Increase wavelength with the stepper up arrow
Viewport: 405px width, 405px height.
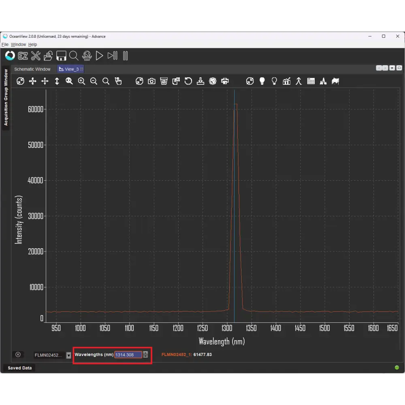[x=146, y=353]
